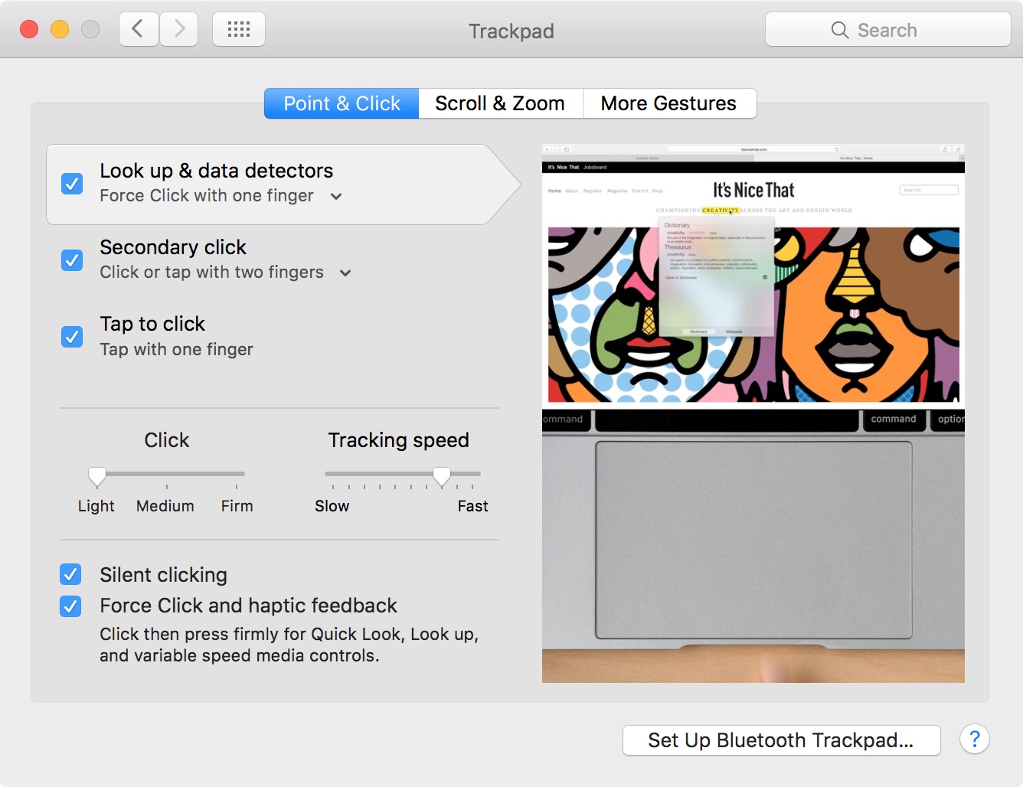Open Click or tap with two fingers dropdown

click(345, 273)
